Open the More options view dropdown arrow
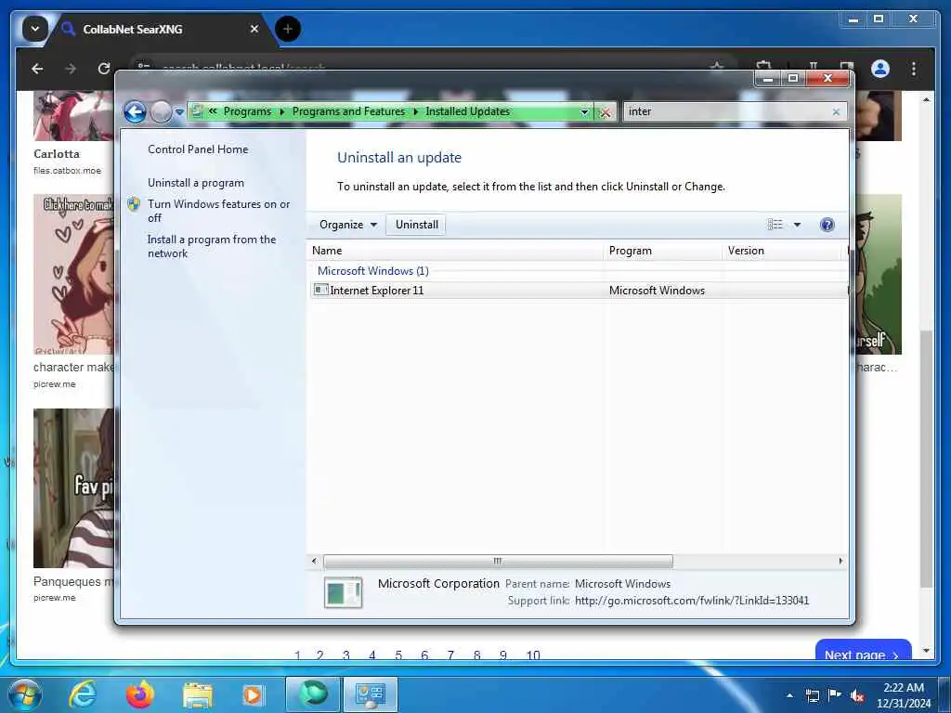 tap(798, 225)
